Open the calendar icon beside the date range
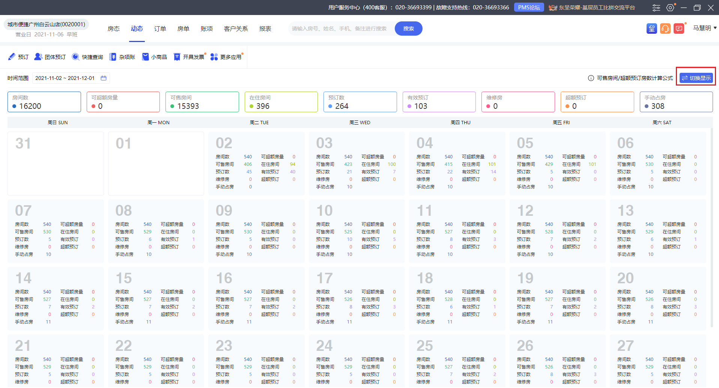The image size is (719, 388). (x=104, y=78)
